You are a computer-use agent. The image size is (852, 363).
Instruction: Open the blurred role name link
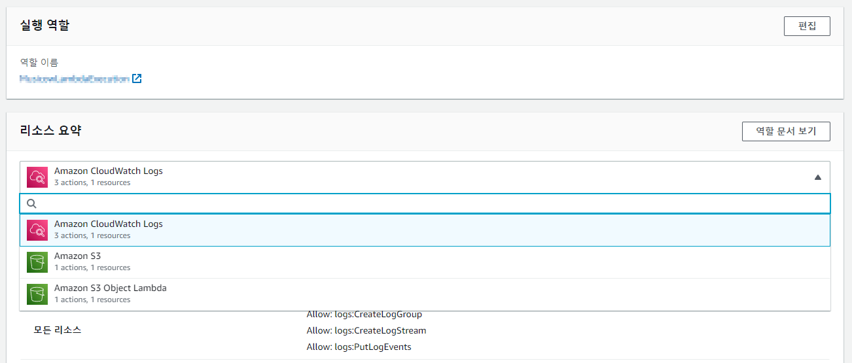[74, 78]
